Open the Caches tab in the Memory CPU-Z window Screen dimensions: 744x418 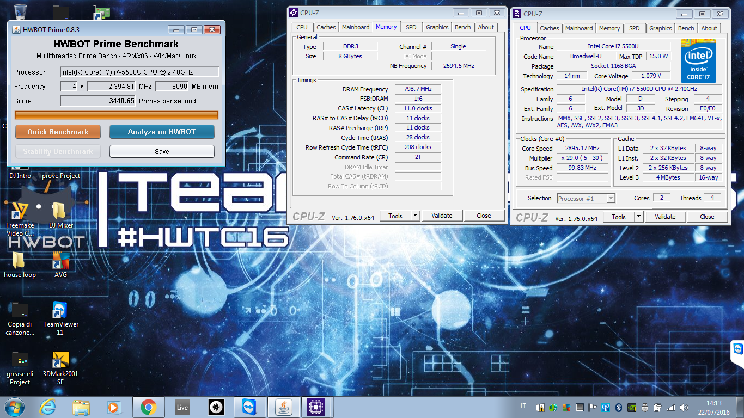pos(326,27)
